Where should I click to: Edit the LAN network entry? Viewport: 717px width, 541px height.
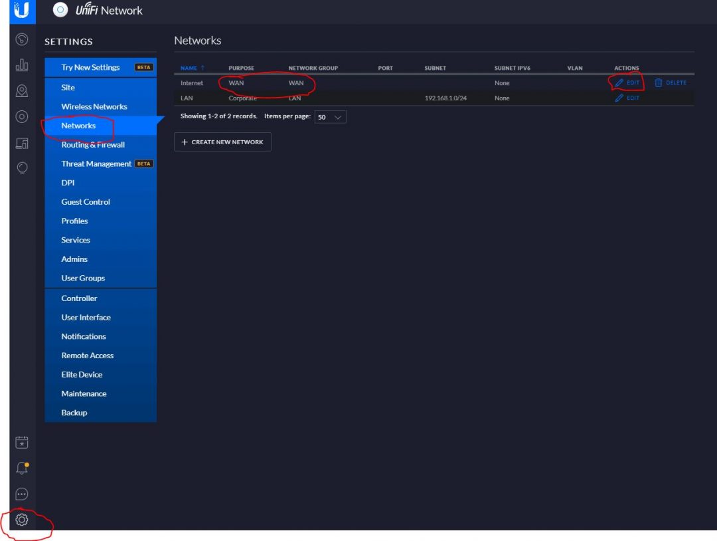tap(627, 98)
